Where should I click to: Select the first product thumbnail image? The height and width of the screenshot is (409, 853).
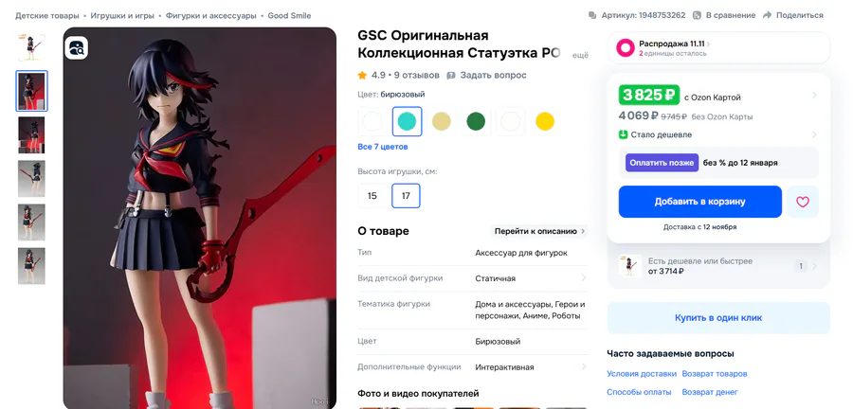31,47
